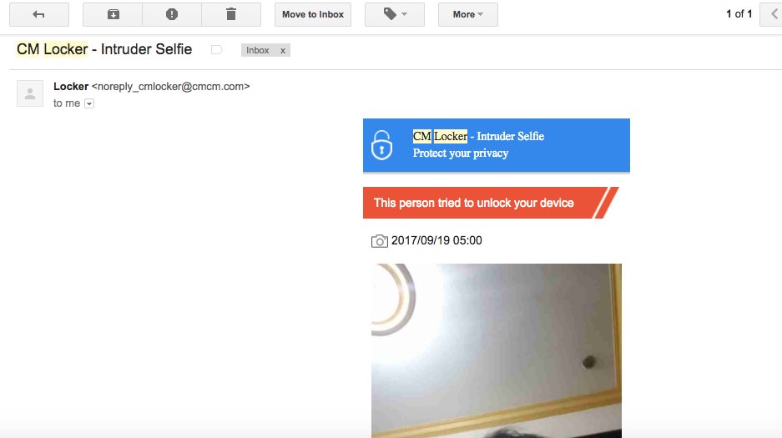Expand recipient details arrow next to 'to me'
782x438 pixels.
click(89, 103)
